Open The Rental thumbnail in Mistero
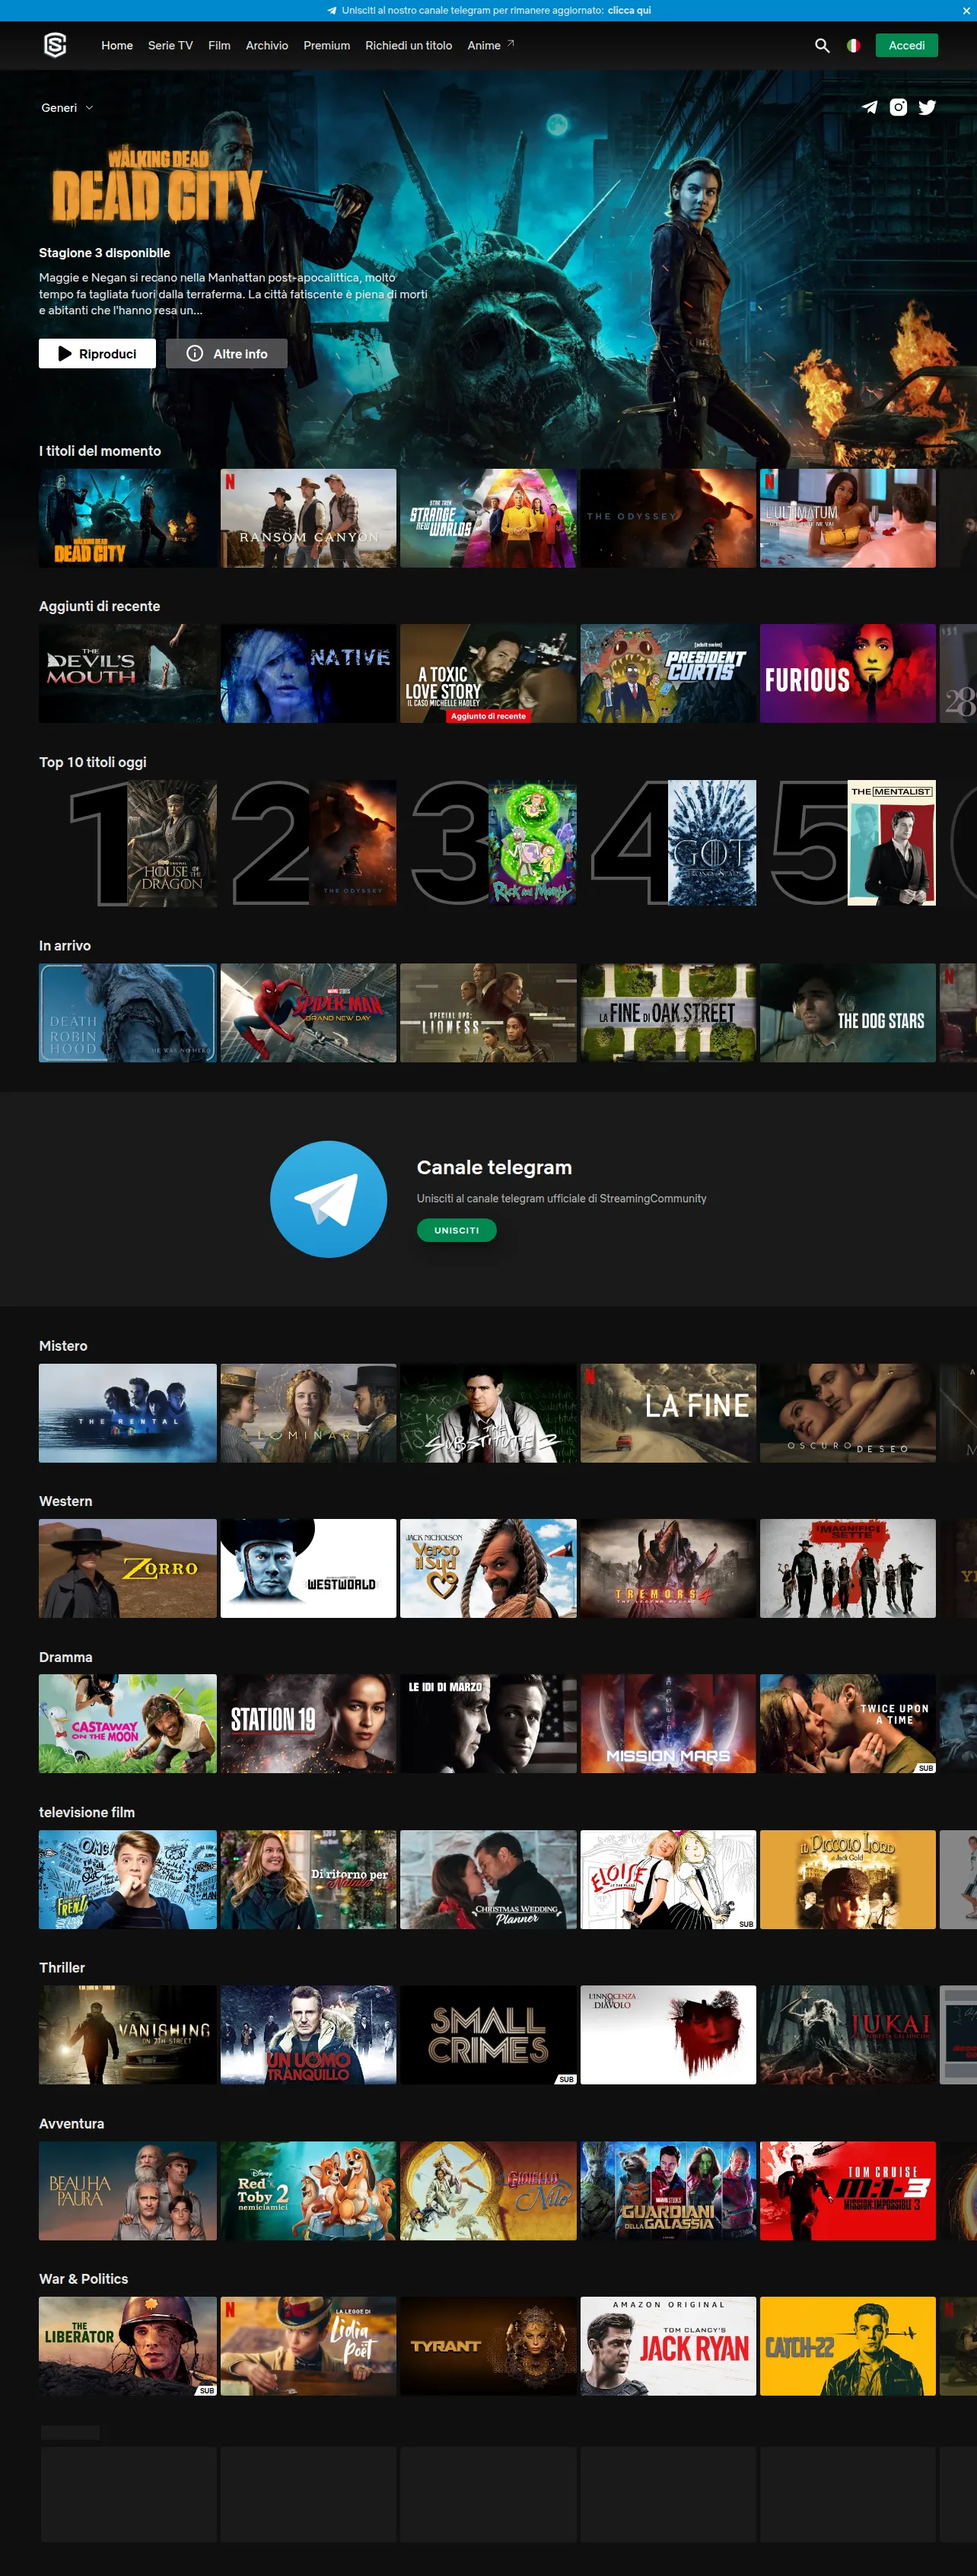This screenshot has height=2576, width=977. click(127, 1412)
